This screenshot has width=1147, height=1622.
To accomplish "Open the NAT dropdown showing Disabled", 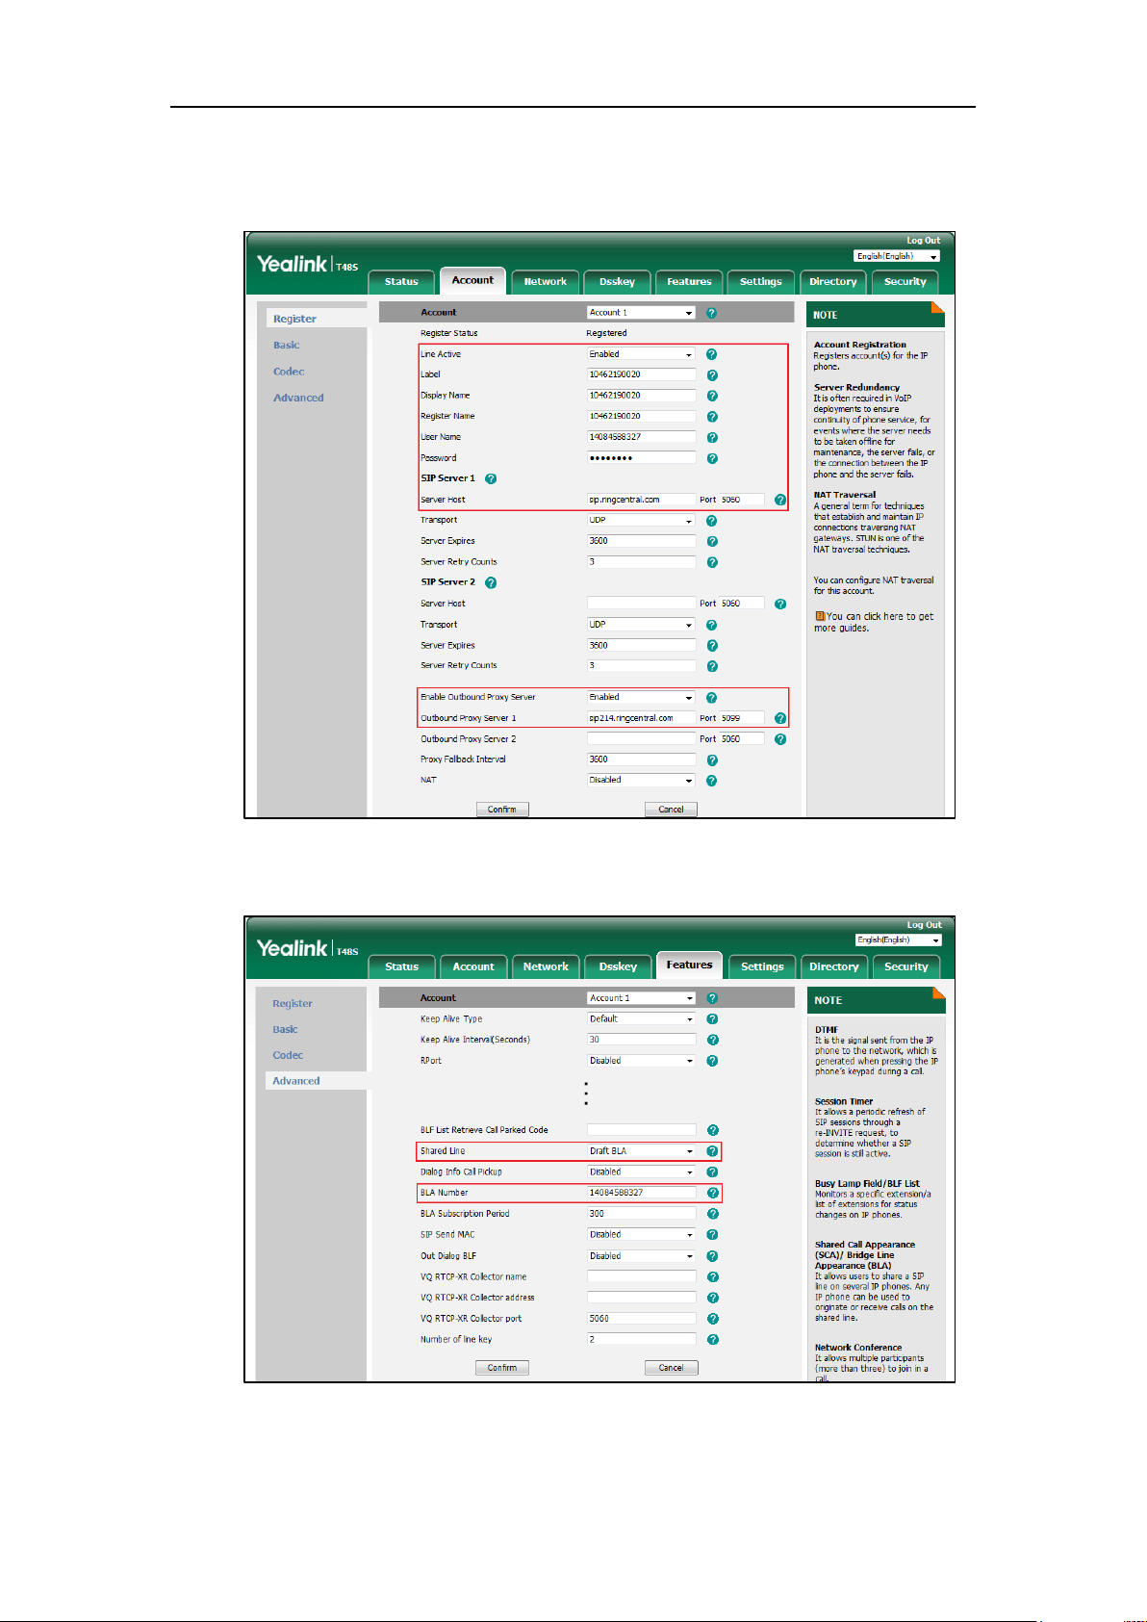I will [x=641, y=781].
